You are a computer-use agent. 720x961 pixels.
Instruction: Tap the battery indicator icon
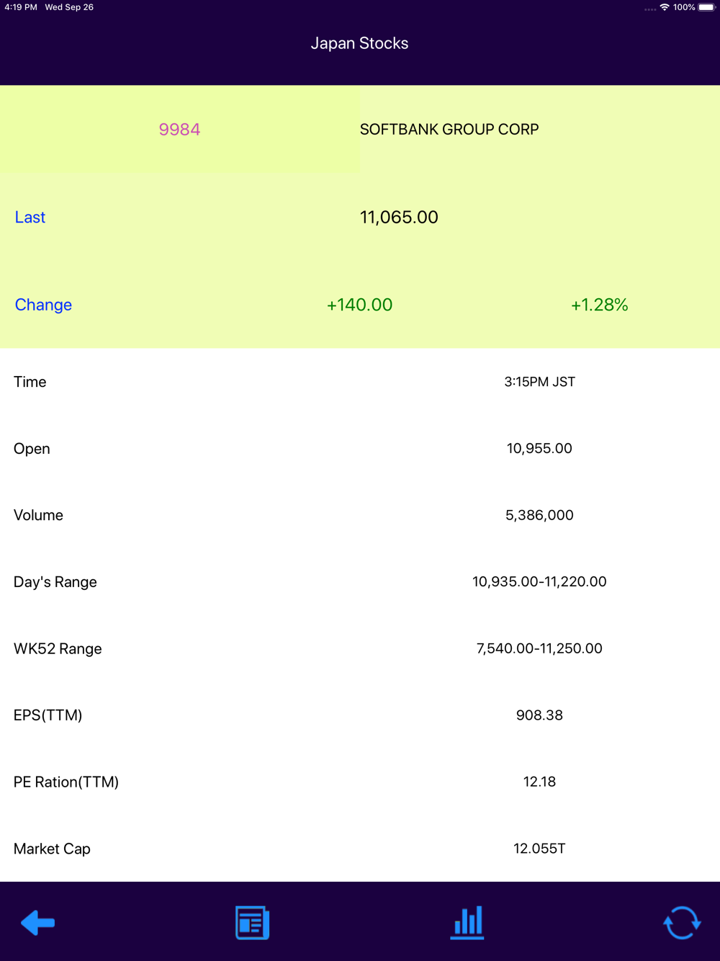coord(707,7)
